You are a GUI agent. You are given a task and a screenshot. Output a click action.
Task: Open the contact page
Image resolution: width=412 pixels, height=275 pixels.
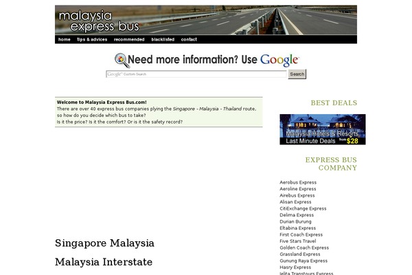coord(189,39)
